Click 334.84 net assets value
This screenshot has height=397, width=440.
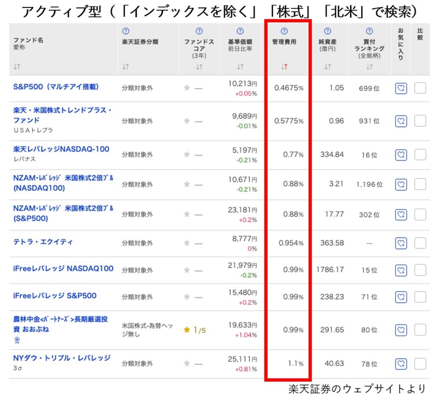332,154
